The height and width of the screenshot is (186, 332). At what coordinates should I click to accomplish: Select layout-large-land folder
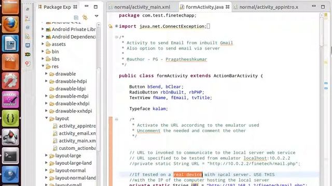(73, 163)
